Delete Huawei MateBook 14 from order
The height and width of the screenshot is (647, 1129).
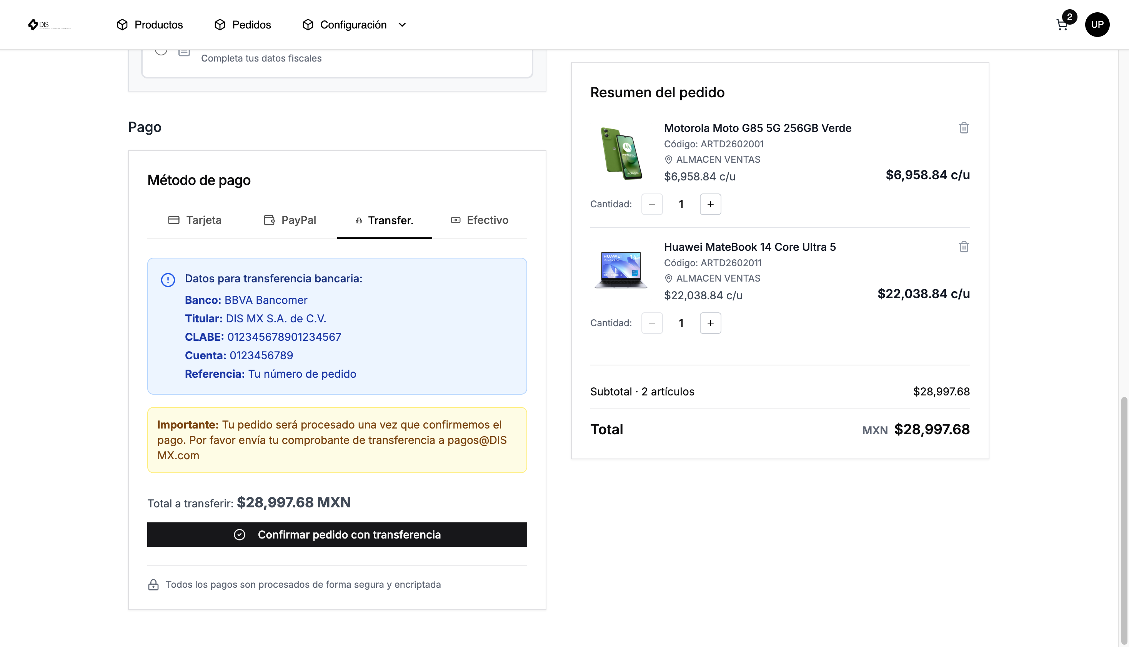click(963, 247)
